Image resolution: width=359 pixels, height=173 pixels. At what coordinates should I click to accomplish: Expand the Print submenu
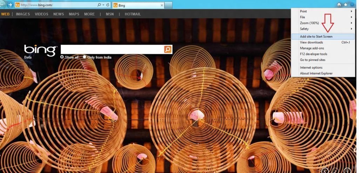point(323,11)
